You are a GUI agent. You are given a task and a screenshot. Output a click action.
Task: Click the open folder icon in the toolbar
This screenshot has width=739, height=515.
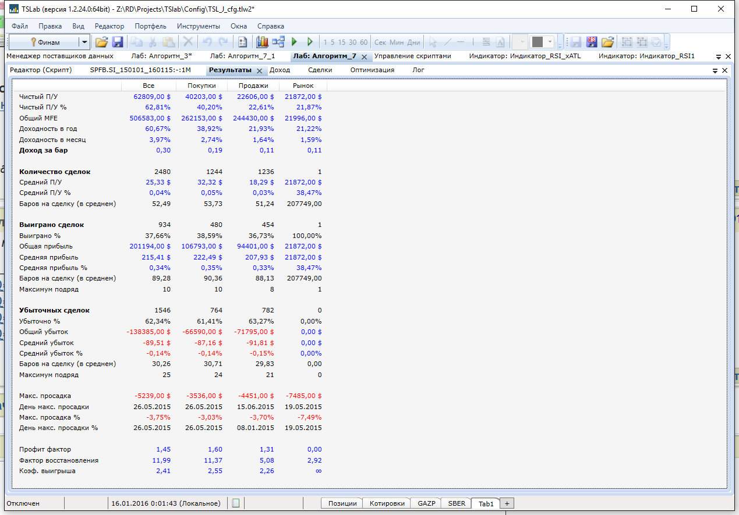point(102,42)
